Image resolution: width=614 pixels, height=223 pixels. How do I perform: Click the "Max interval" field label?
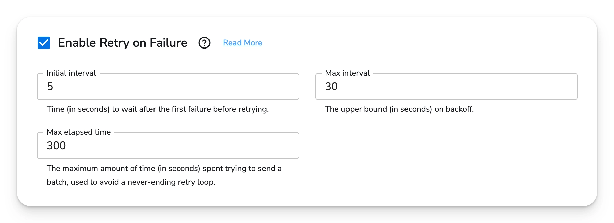(x=347, y=73)
